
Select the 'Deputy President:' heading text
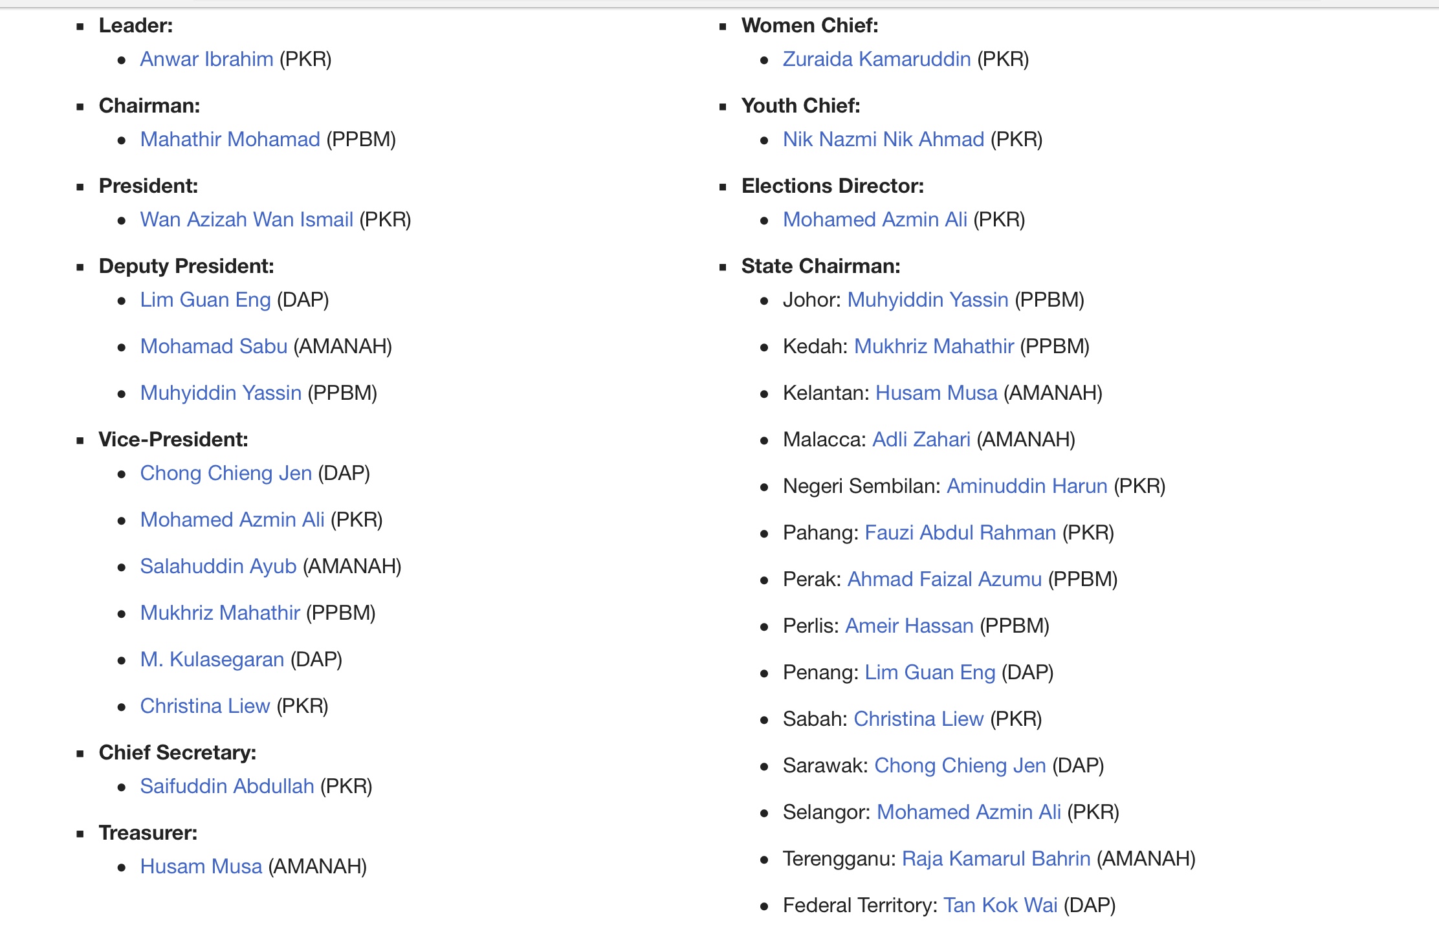point(186,266)
